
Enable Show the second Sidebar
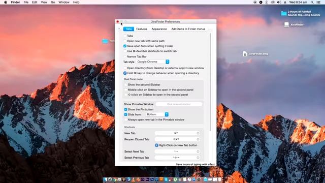tap(125, 85)
